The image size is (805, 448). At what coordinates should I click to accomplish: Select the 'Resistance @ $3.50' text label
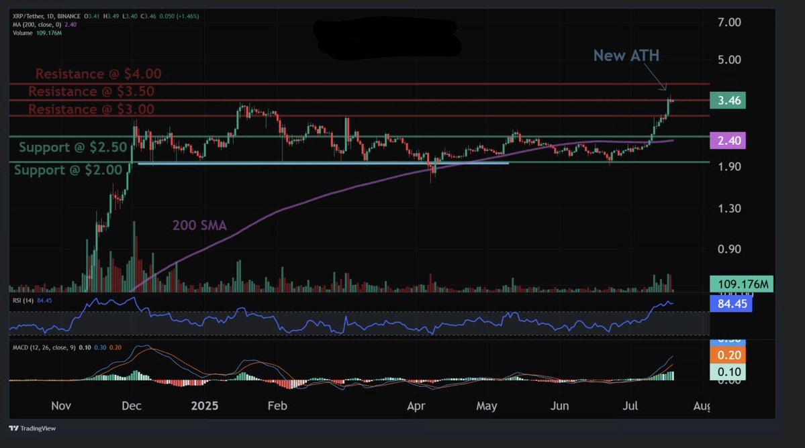click(91, 91)
